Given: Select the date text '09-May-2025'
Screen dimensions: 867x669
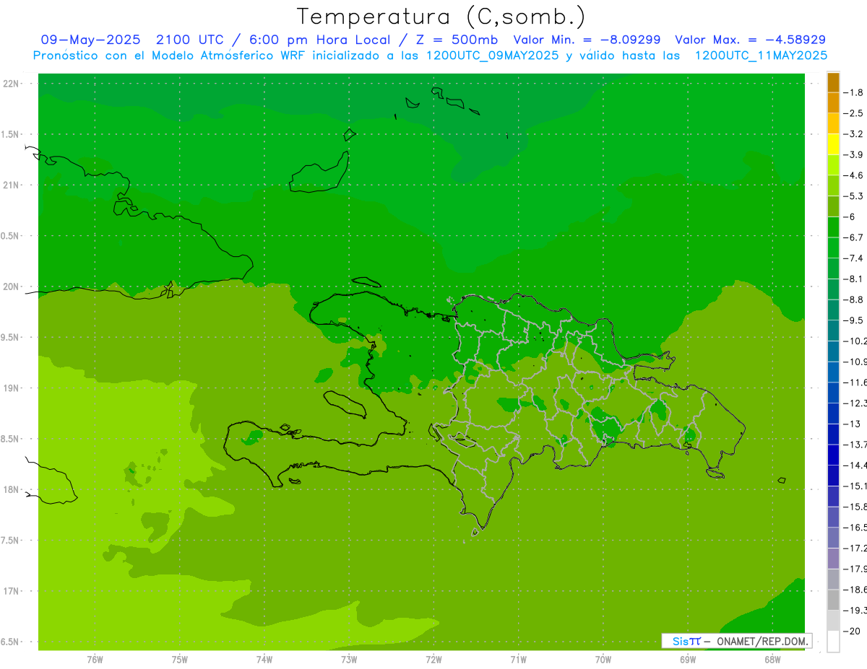Looking at the screenshot, I should (90, 40).
